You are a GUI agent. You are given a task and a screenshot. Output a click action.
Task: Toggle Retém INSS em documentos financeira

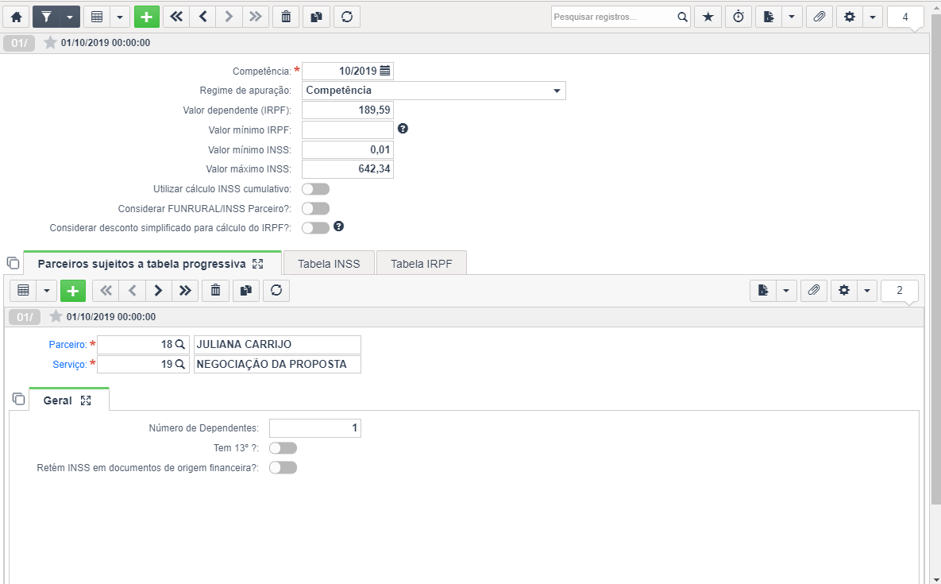283,467
